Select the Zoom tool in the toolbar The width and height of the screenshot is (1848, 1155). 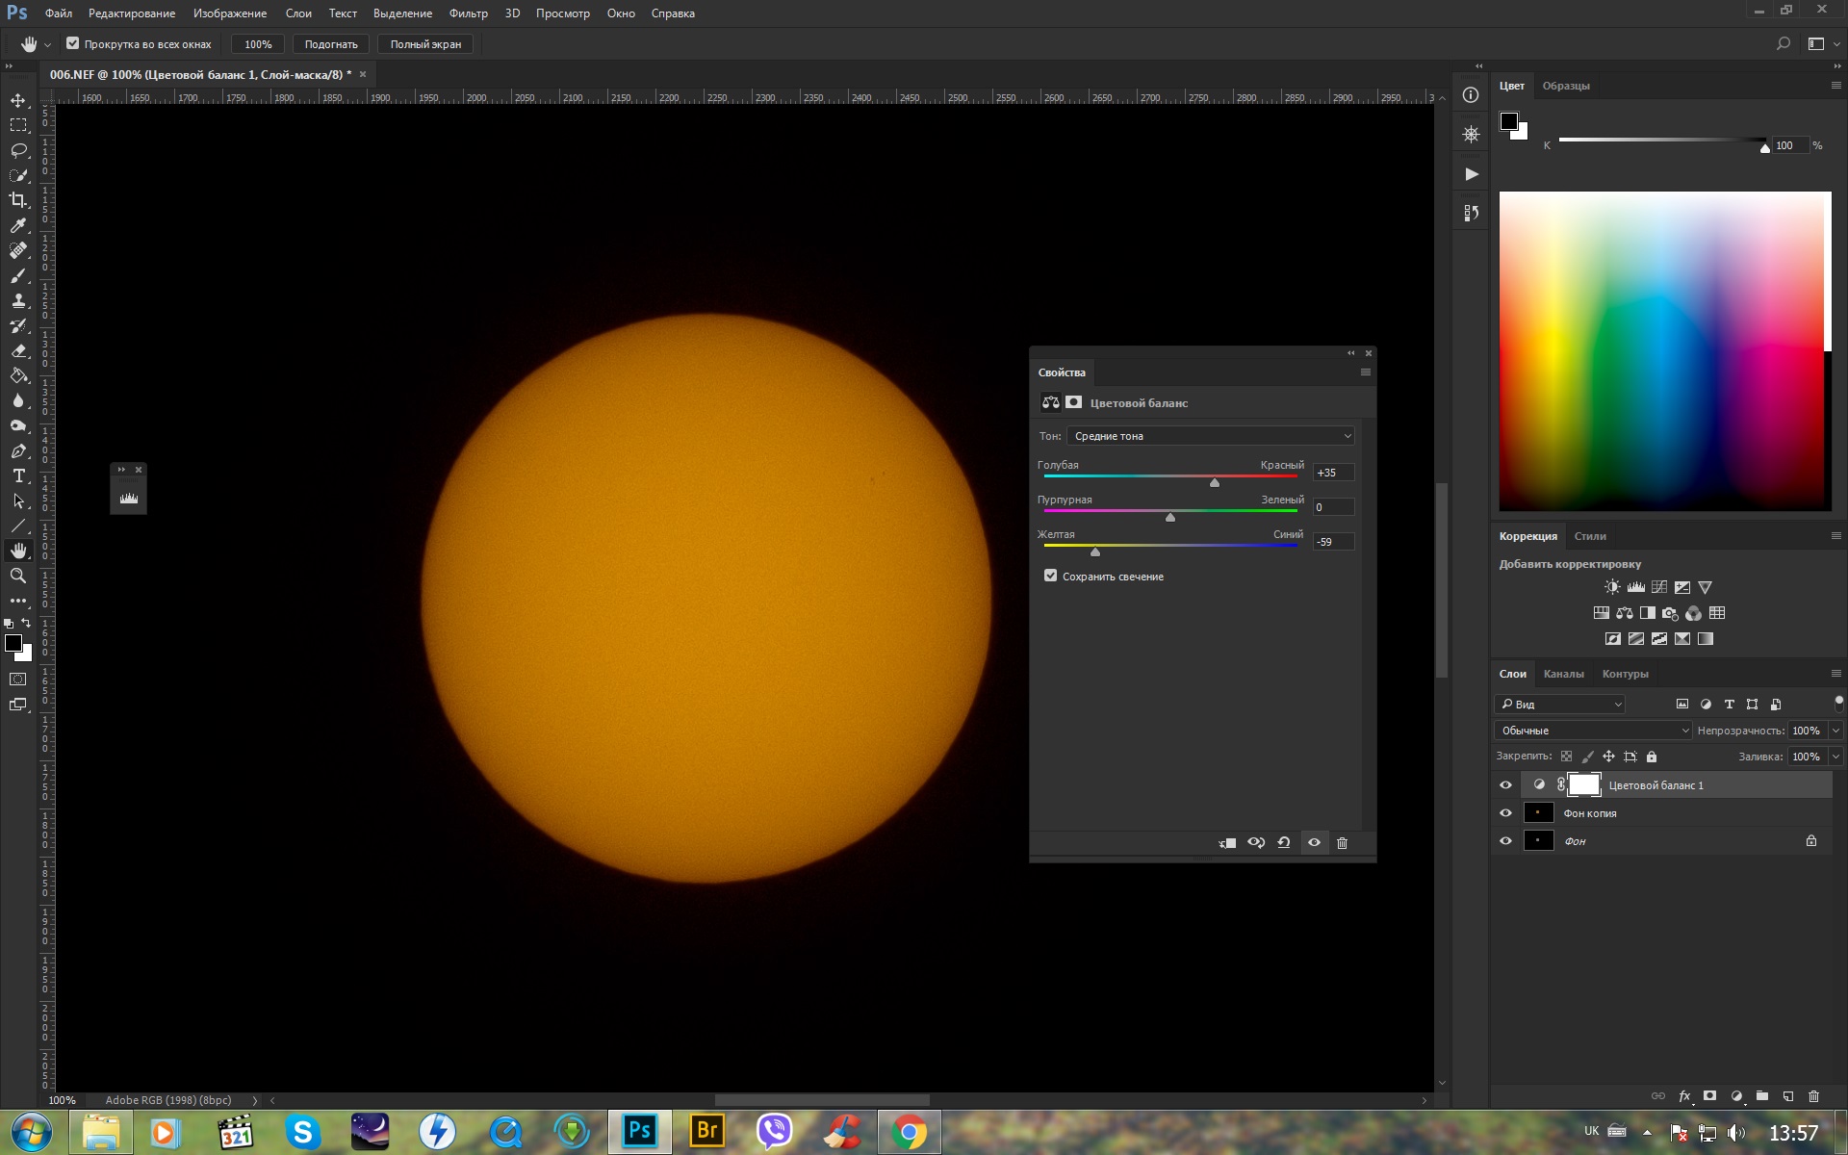click(x=18, y=576)
